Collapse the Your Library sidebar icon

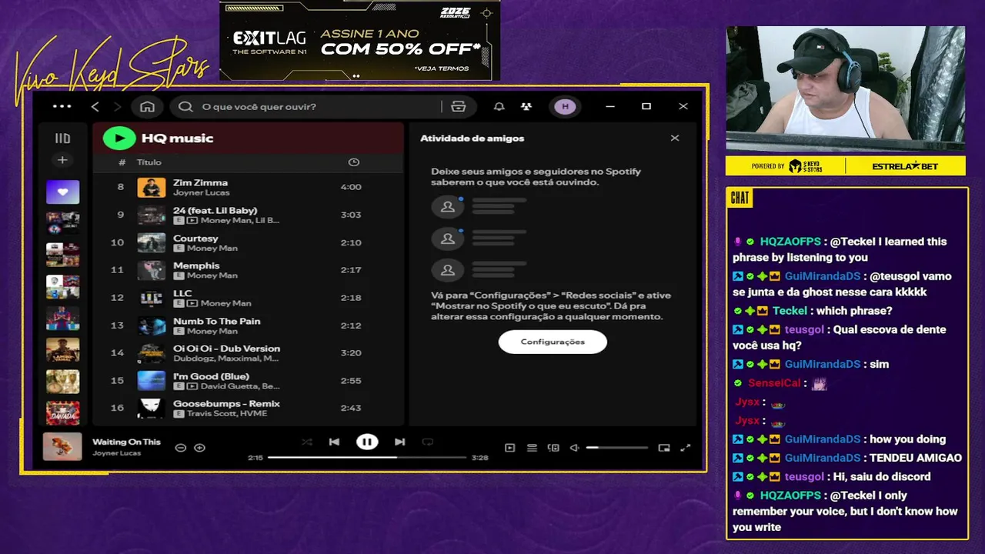(x=62, y=138)
